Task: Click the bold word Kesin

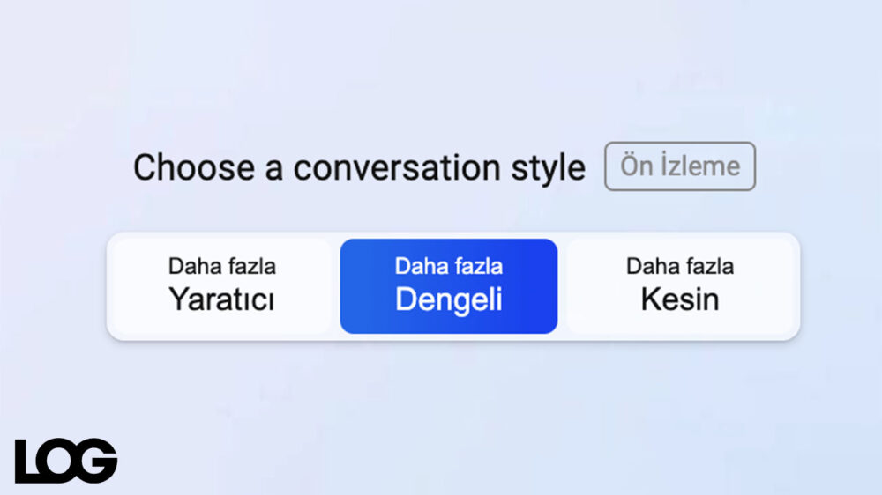Action: point(679,299)
